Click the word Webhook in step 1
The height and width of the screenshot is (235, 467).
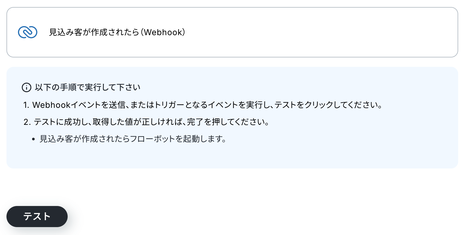click(51, 105)
